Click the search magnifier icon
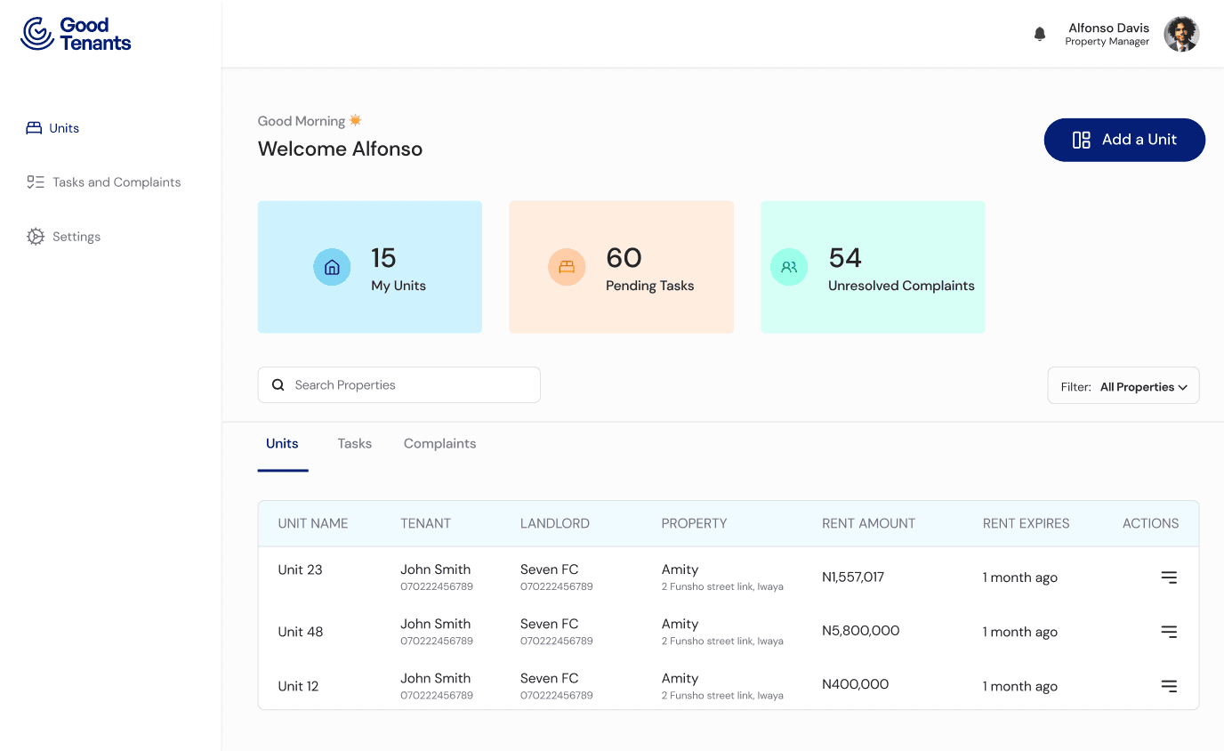This screenshot has width=1224, height=751. (x=278, y=385)
